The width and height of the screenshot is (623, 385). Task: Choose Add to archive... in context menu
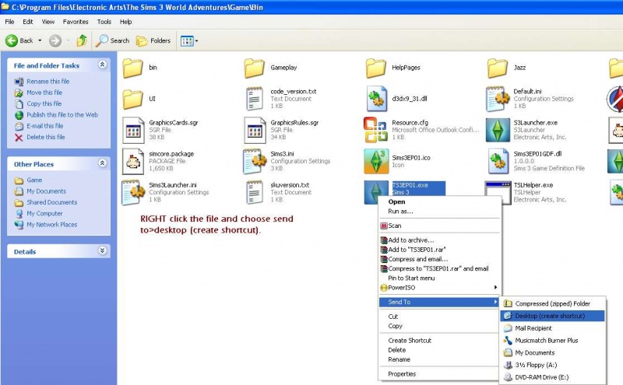440,240
